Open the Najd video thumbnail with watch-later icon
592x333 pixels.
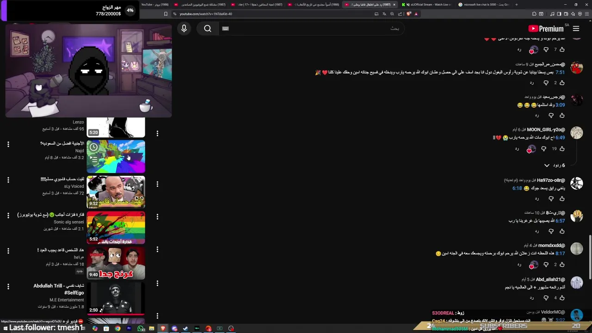point(116,157)
